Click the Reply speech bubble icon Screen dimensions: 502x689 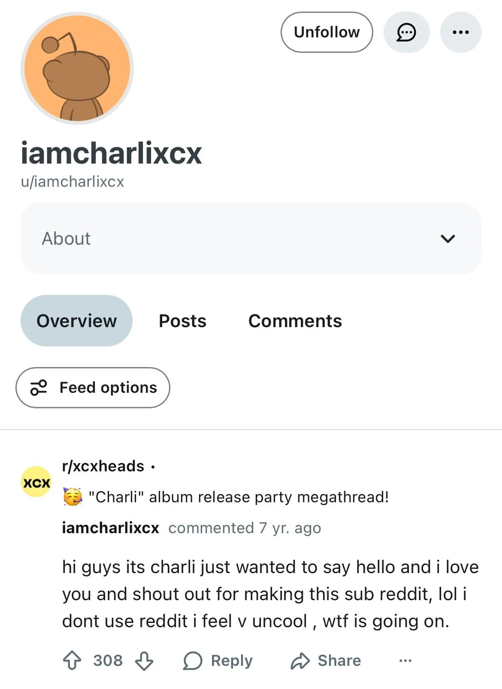pos(192,661)
